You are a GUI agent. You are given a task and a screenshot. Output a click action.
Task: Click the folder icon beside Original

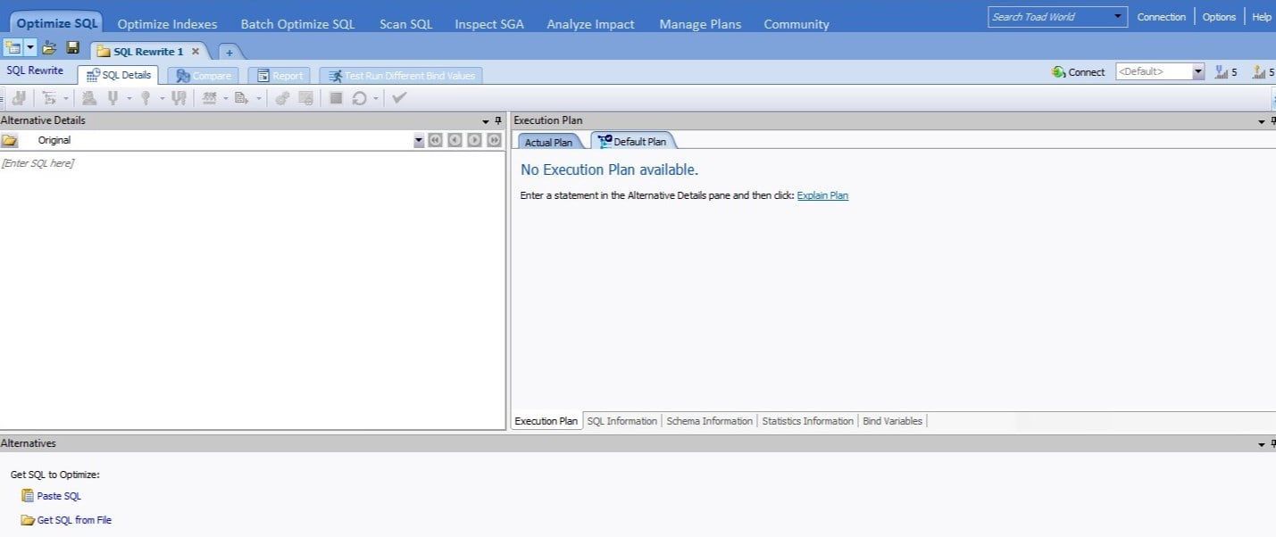pyautogui.click(x=10, y=140)
